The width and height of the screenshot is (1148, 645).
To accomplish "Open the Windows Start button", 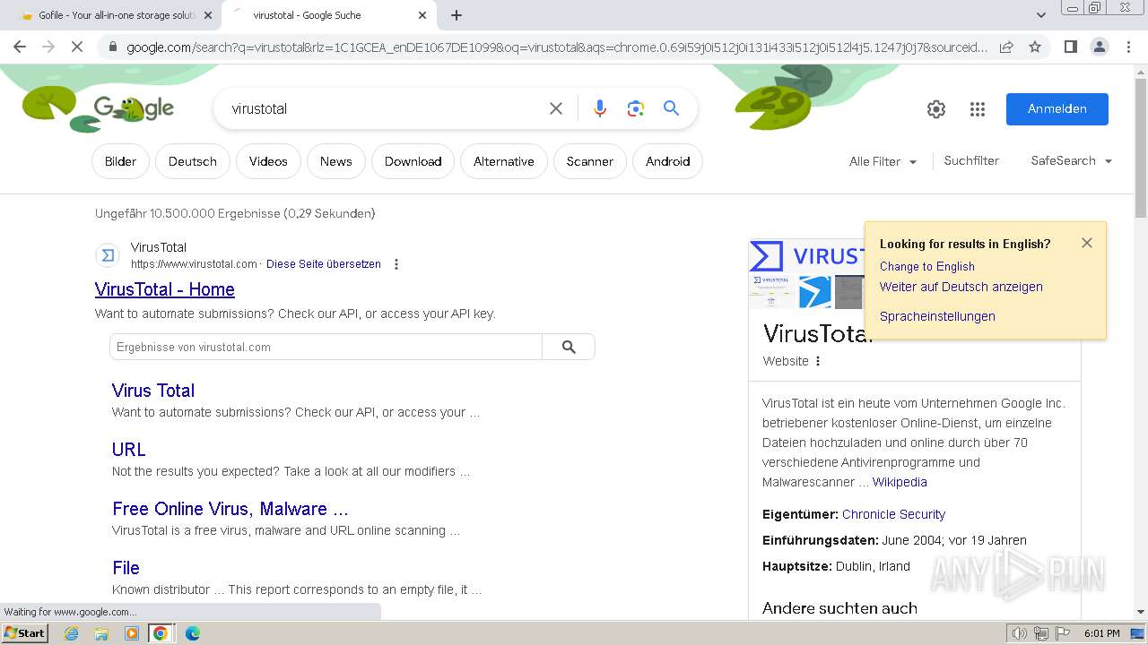I will (24, 633).
